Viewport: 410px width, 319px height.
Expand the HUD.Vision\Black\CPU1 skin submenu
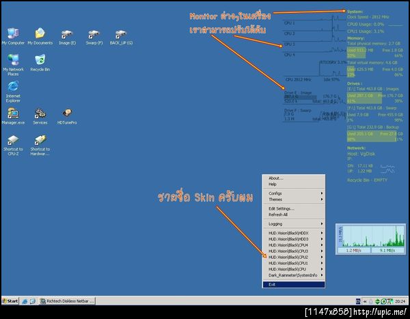click(x=294, y=263)
